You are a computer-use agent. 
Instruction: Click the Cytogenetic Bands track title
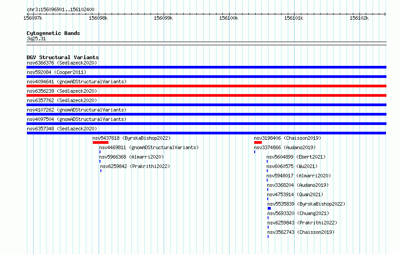coord(53,33)
